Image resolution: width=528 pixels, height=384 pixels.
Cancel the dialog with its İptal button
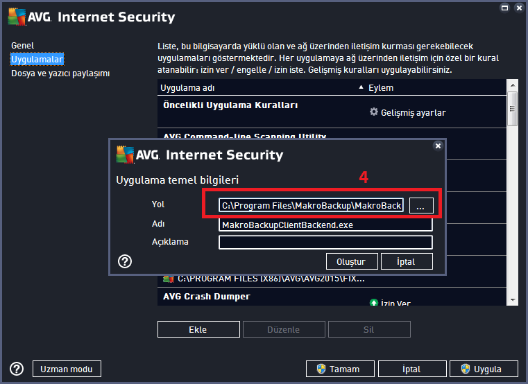(407, 261)
